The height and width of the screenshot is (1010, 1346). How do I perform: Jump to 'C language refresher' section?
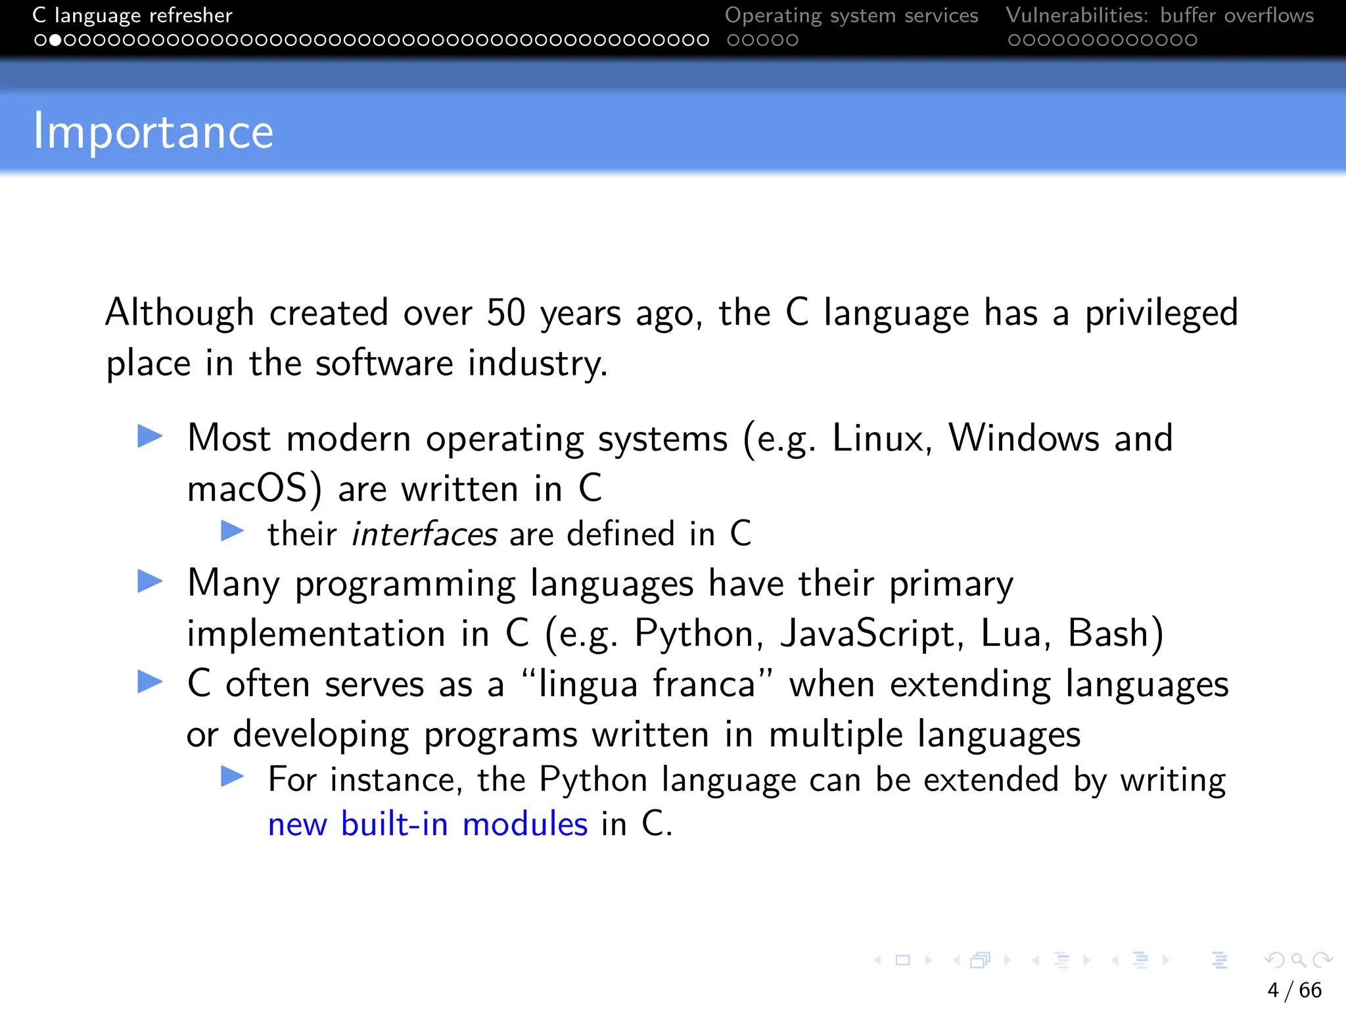coord(133,15)
